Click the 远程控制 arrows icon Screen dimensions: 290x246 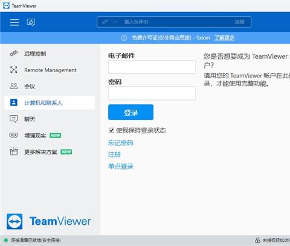14,53
